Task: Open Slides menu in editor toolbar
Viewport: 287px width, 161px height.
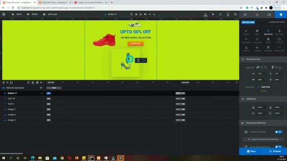Action: 32,14
